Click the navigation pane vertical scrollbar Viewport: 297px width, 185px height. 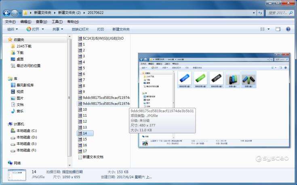point(70,97)
